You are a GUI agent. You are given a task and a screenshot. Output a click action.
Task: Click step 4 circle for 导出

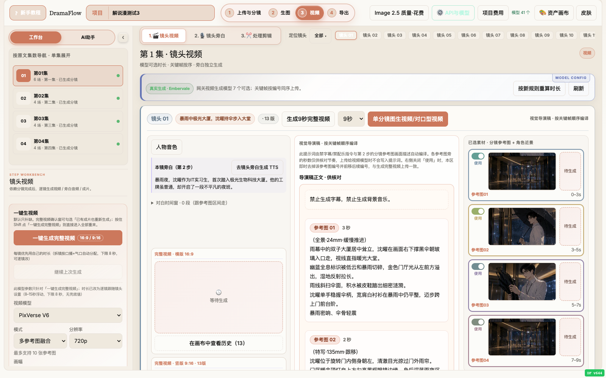click(x=331, y=13)
